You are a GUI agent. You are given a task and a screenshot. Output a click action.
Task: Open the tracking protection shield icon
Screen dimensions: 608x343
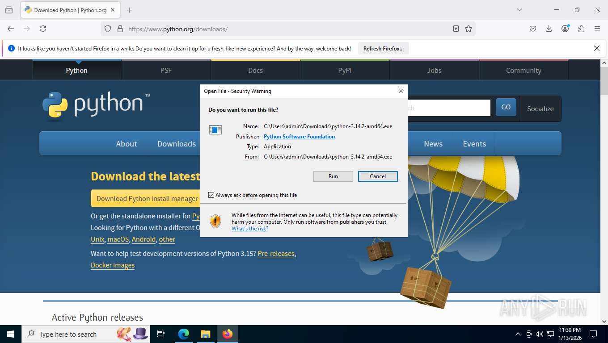point(108,29)
